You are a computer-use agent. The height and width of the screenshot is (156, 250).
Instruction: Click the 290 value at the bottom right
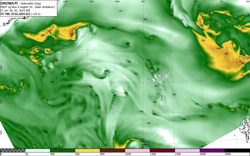pyautogui.click(x=202, y=146)
